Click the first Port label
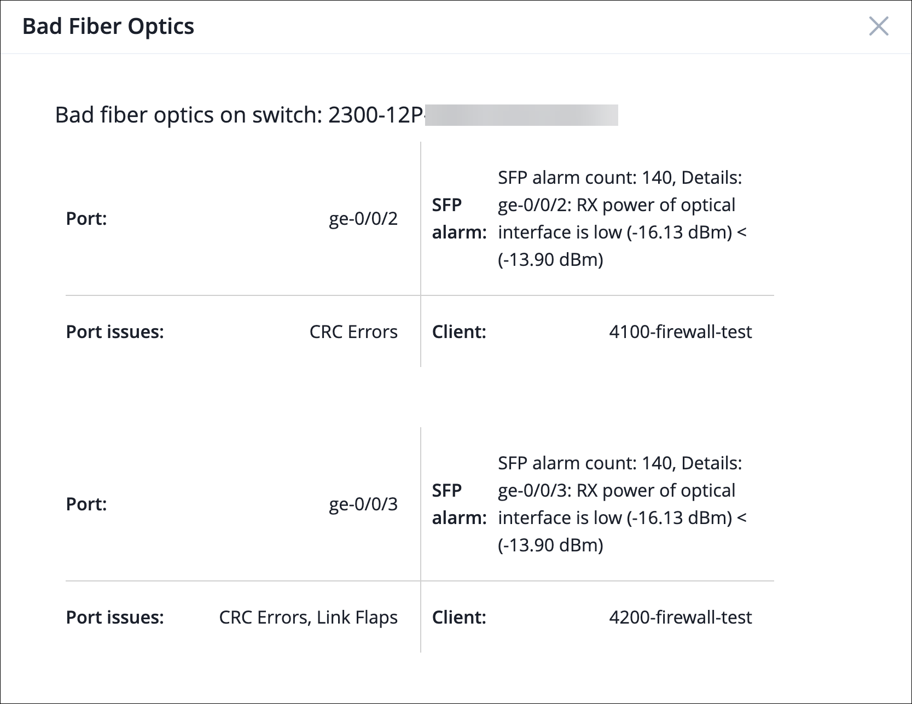 pyautogui.click(x=86, y=219)
